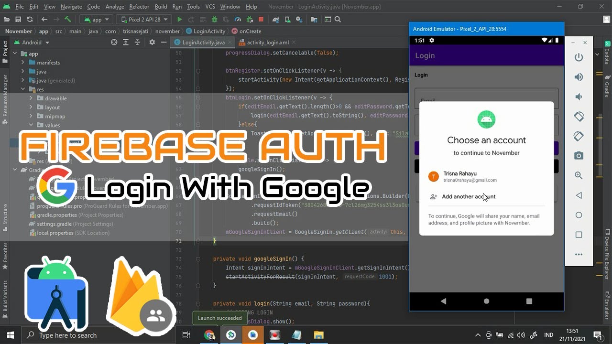The width and height of the screenshot is (612, 344).
Task: Close the activity_login.xml tab
Action: [x=294, y=42]
